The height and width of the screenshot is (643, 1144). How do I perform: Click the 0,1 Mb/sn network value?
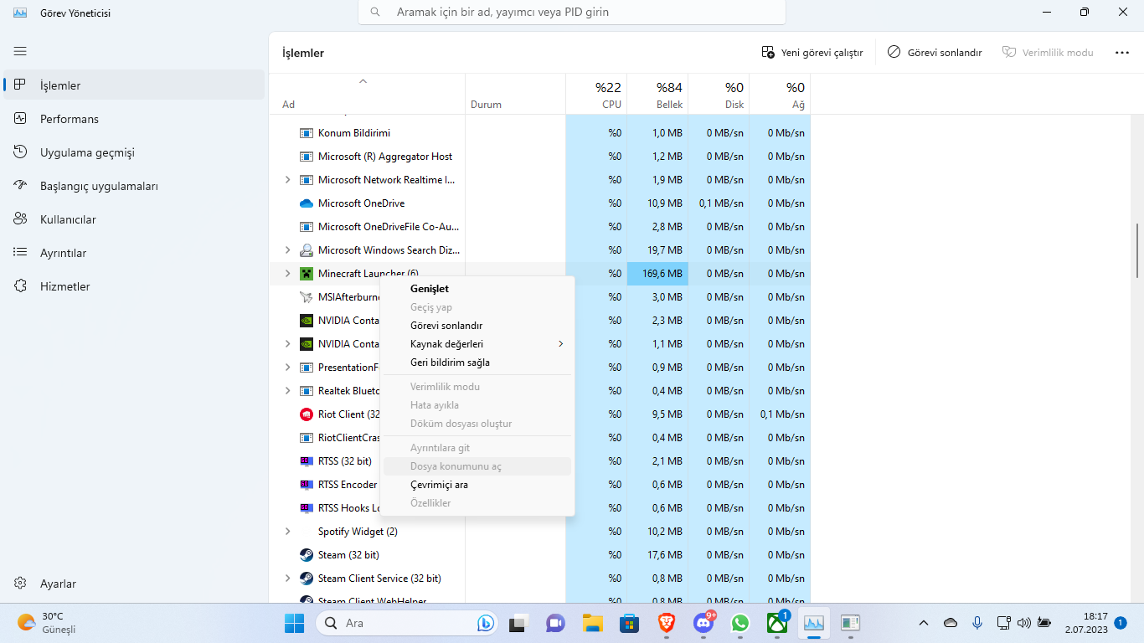point(782,414)
